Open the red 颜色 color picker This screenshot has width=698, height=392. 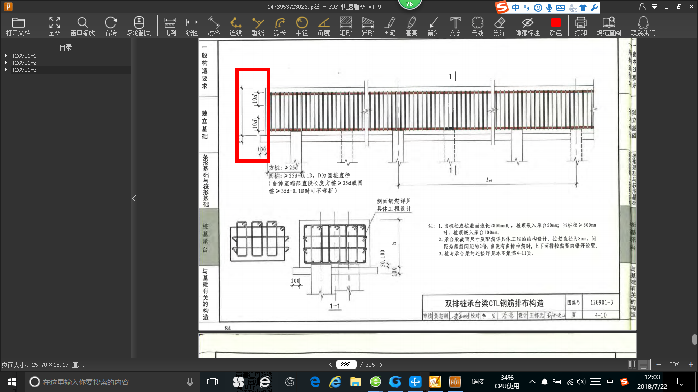(x=555, y=27)
